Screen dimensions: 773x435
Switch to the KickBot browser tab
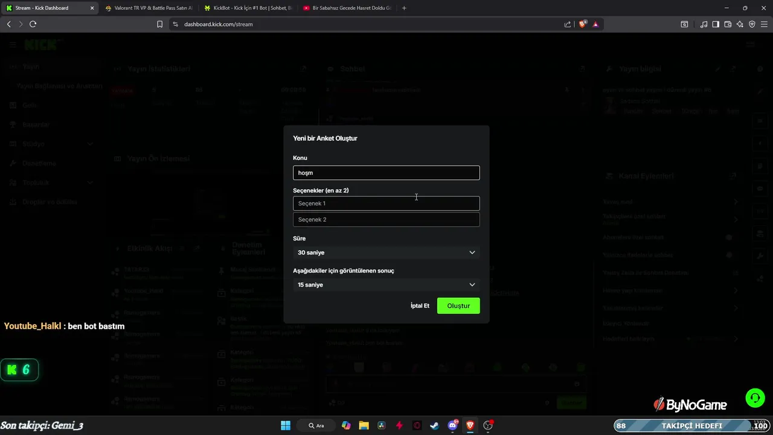pos(248,8)
